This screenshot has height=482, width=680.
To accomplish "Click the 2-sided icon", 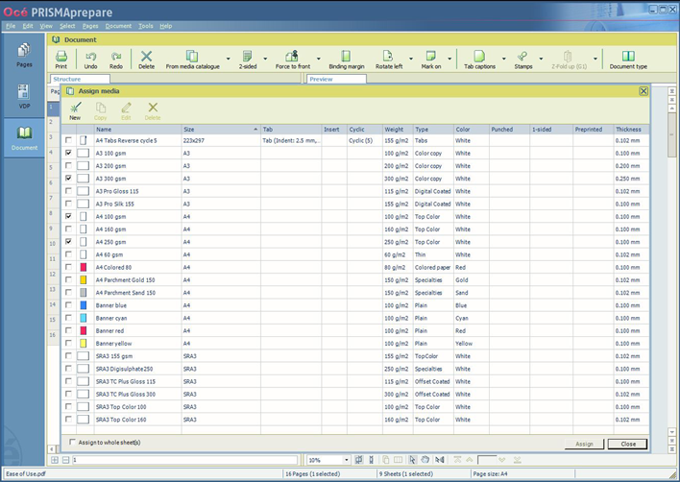I will coord(248,60).
